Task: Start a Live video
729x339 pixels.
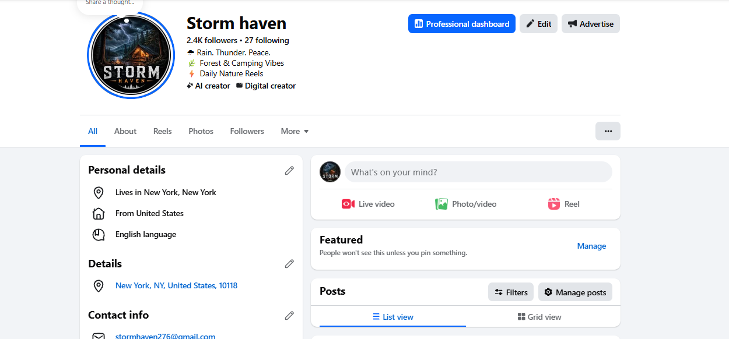Action: point(368,204)
